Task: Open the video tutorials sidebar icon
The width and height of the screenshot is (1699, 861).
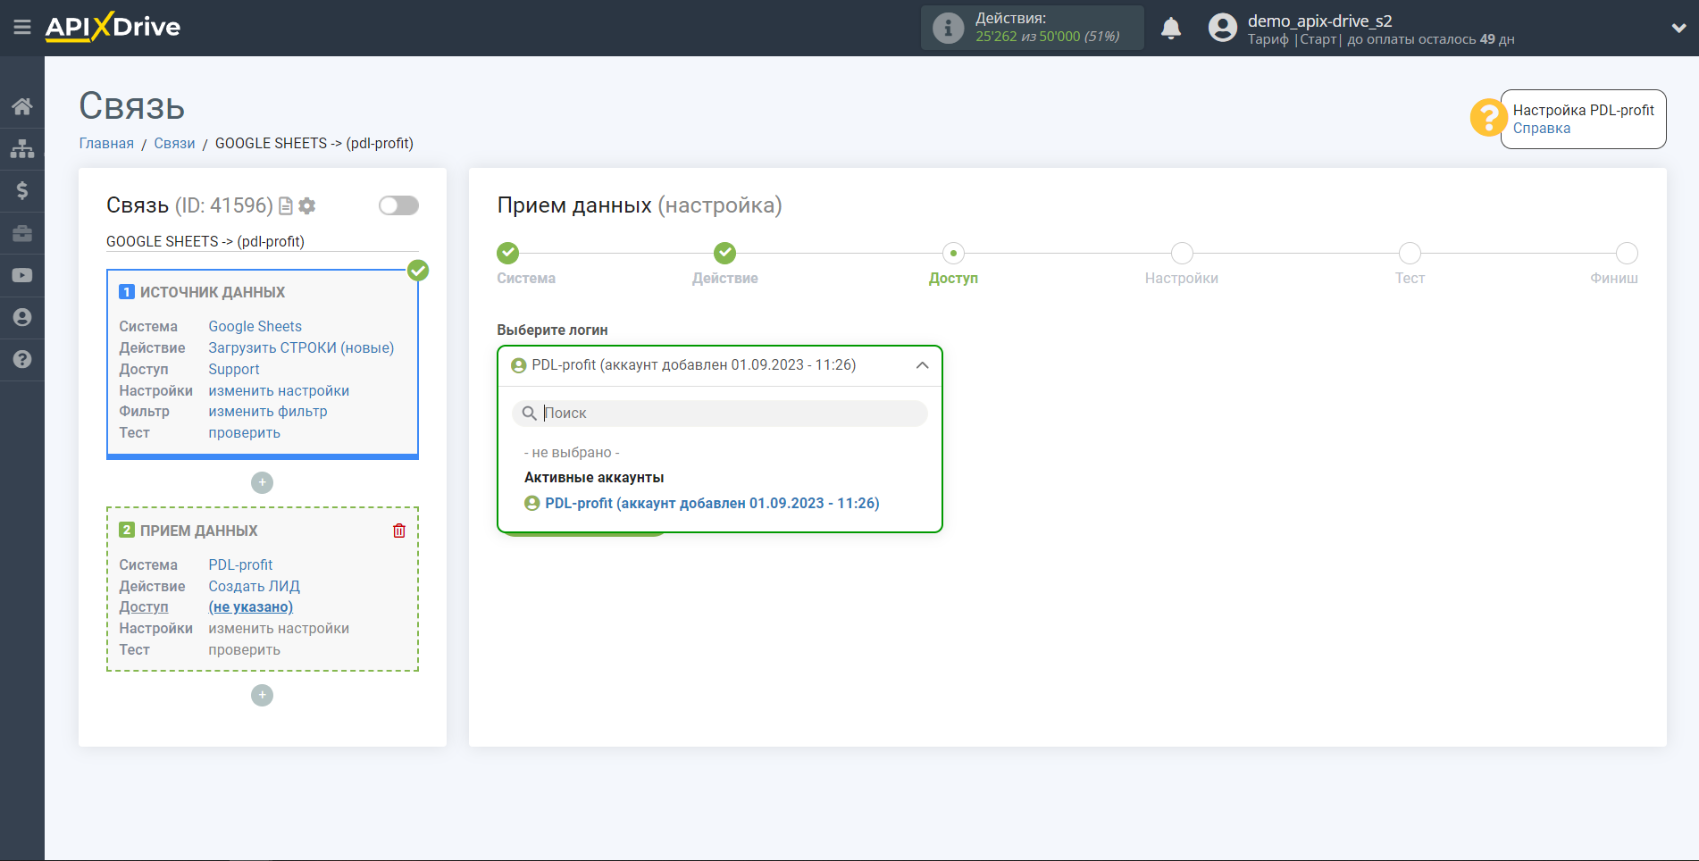Action: (x=22, y=275)
